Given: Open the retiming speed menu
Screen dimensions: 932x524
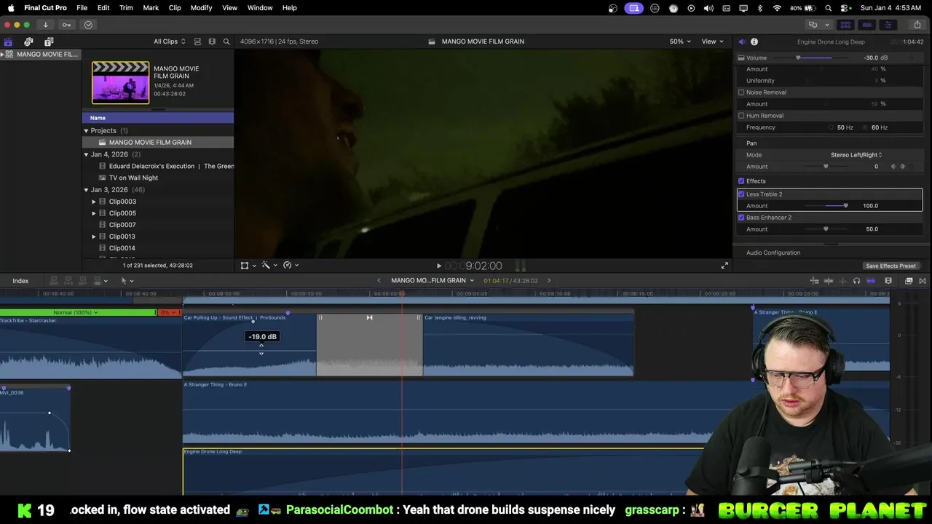Looking at the screenshot, I should click(291, 266).
